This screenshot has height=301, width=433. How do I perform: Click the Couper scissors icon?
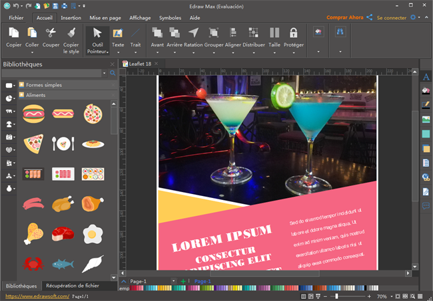[51, 33]
